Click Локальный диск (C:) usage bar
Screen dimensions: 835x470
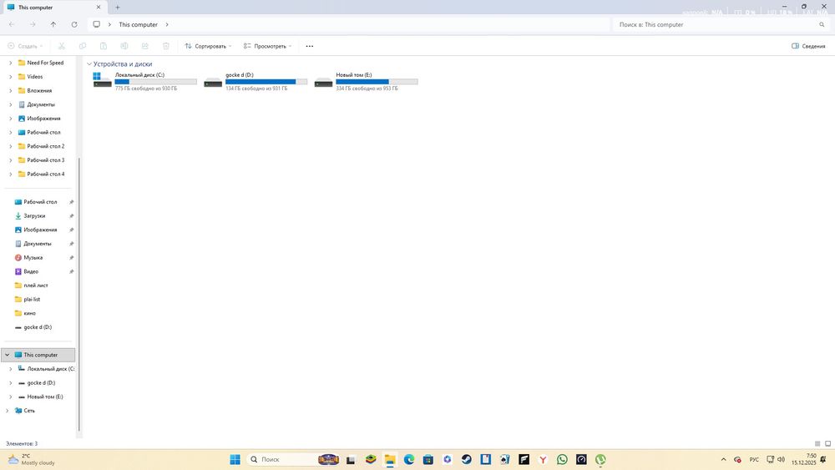[x=155, y=82]
